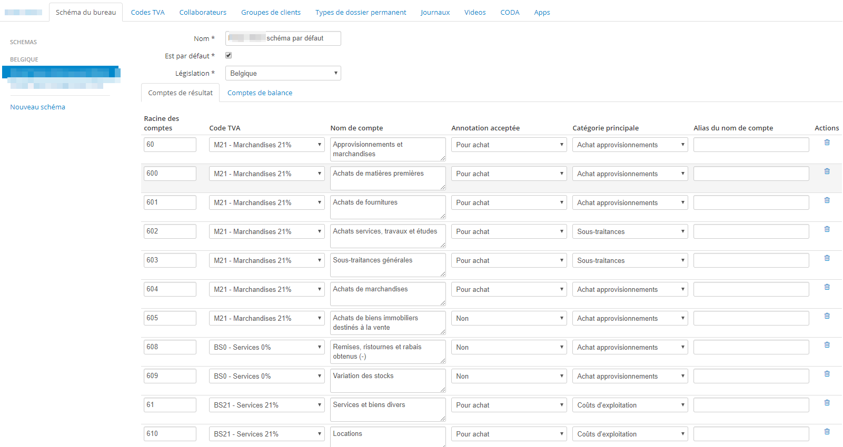This screenshot has width=843, height=447.
Task: Expand Code TVA dropdown for account 603
Action: (266, 260)
